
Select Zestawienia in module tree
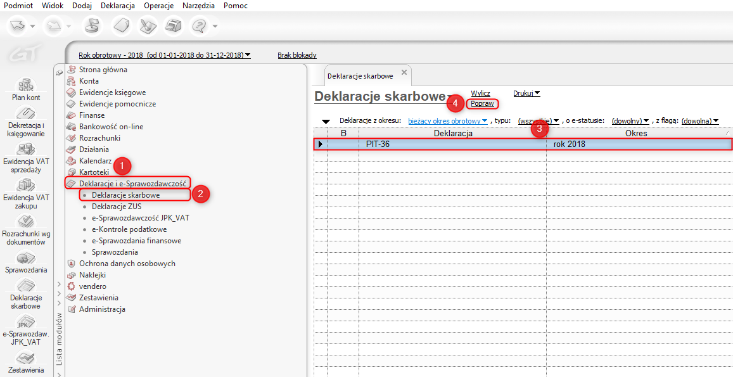[99, 298]
